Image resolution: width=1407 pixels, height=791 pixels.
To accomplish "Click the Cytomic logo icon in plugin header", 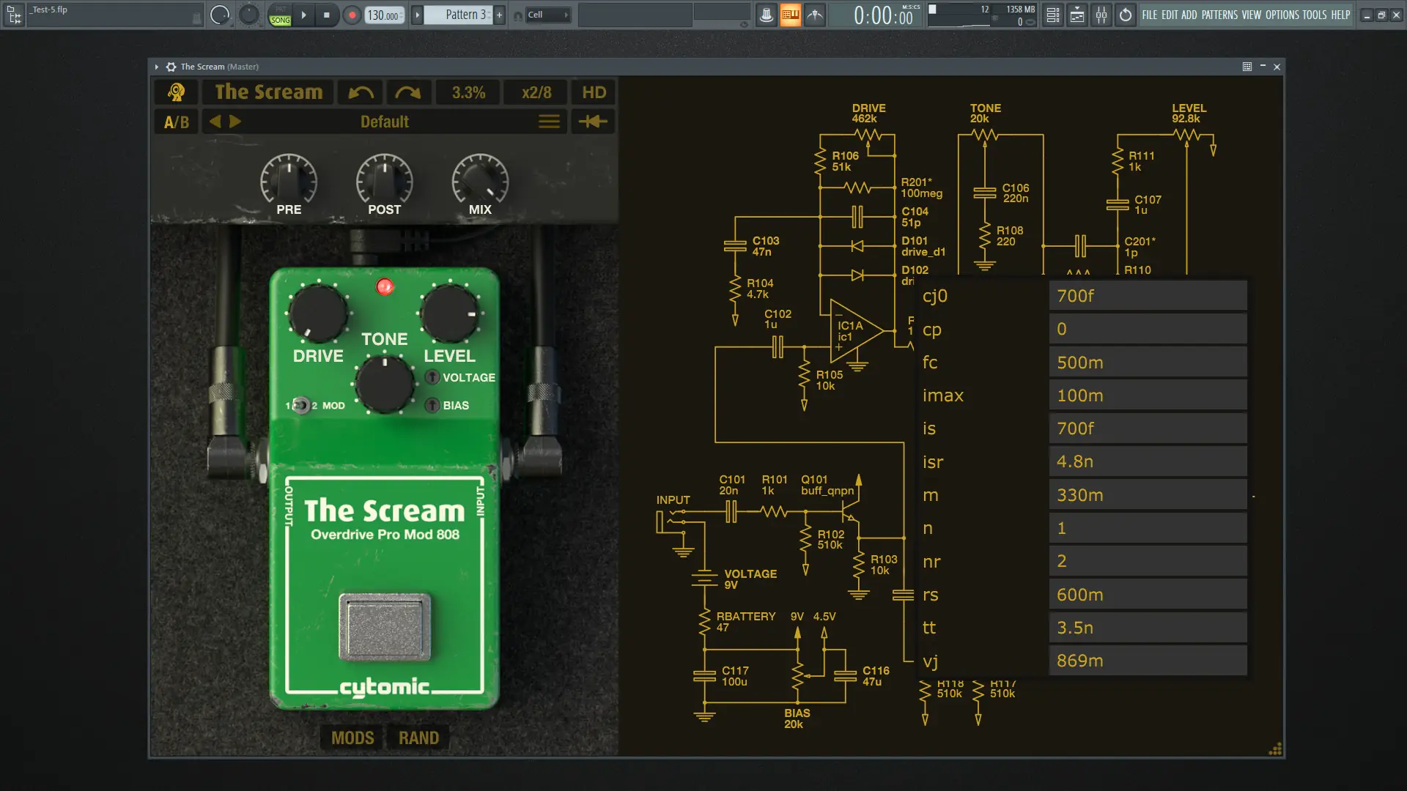I will pos(176,92).
